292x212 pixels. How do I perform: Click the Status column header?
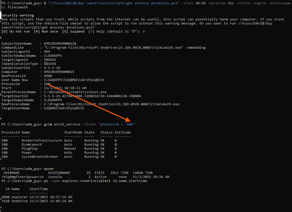107,132
